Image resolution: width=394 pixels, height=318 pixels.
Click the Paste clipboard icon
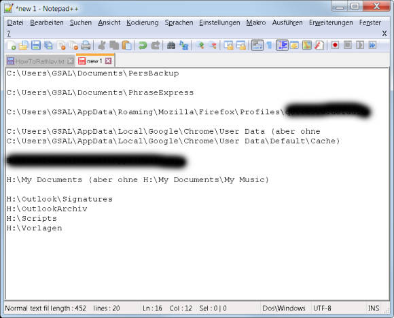pyautogui.click(x=126, y=46)
